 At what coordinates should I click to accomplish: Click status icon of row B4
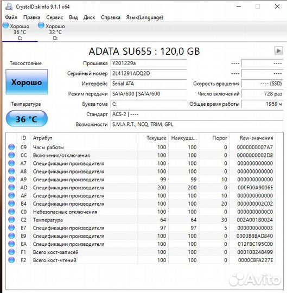pos(11,203)
